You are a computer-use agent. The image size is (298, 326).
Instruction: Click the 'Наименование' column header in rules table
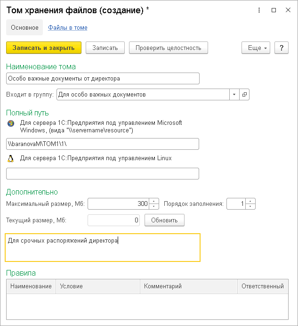tap(31, 286)
